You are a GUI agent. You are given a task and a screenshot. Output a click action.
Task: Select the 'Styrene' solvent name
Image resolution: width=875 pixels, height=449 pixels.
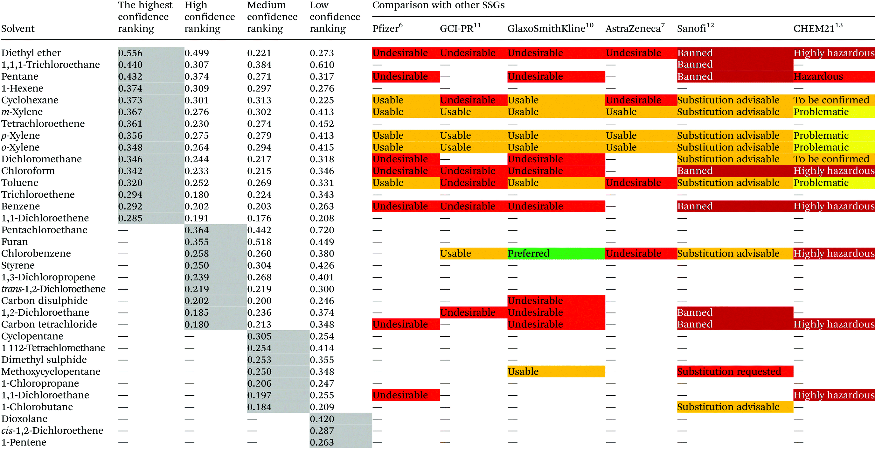tap(18, 265)
